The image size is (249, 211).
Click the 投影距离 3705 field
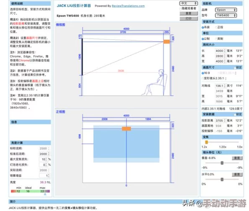(x=220, y=121)
